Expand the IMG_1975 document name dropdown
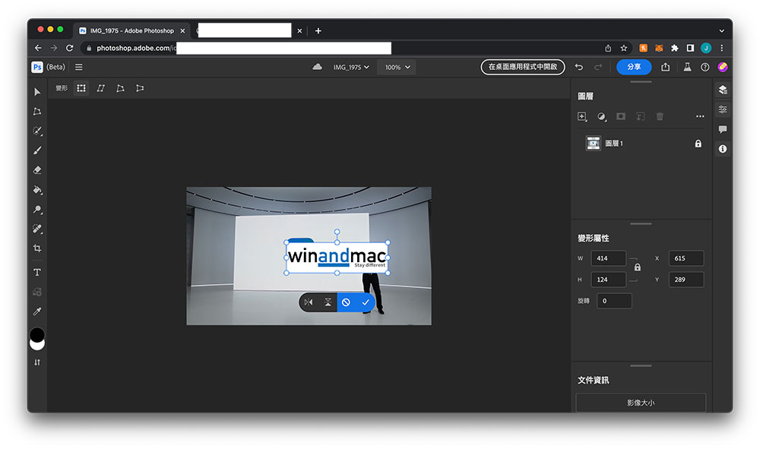The height and width of the screenshot is (449, 760). 351,67
